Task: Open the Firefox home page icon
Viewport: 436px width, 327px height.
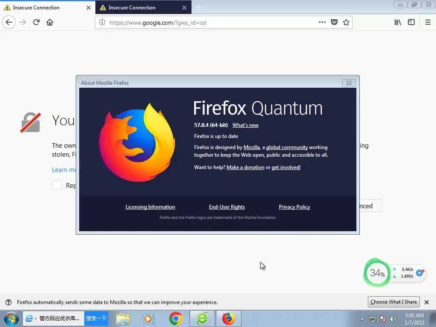Action: point(50,22)
